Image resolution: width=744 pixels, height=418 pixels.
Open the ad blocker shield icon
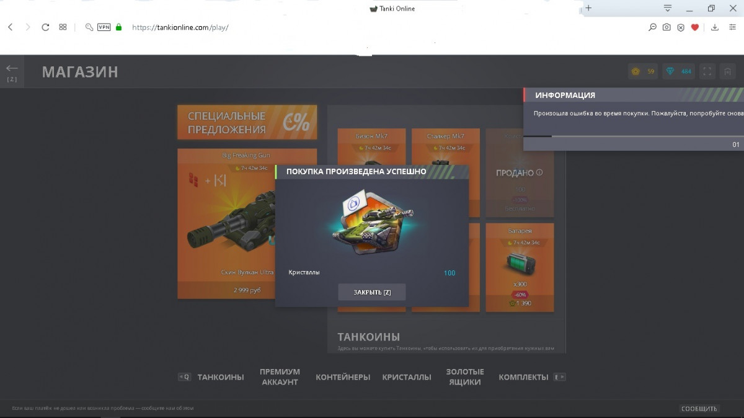pyautogui.click(x=681, y=27)
